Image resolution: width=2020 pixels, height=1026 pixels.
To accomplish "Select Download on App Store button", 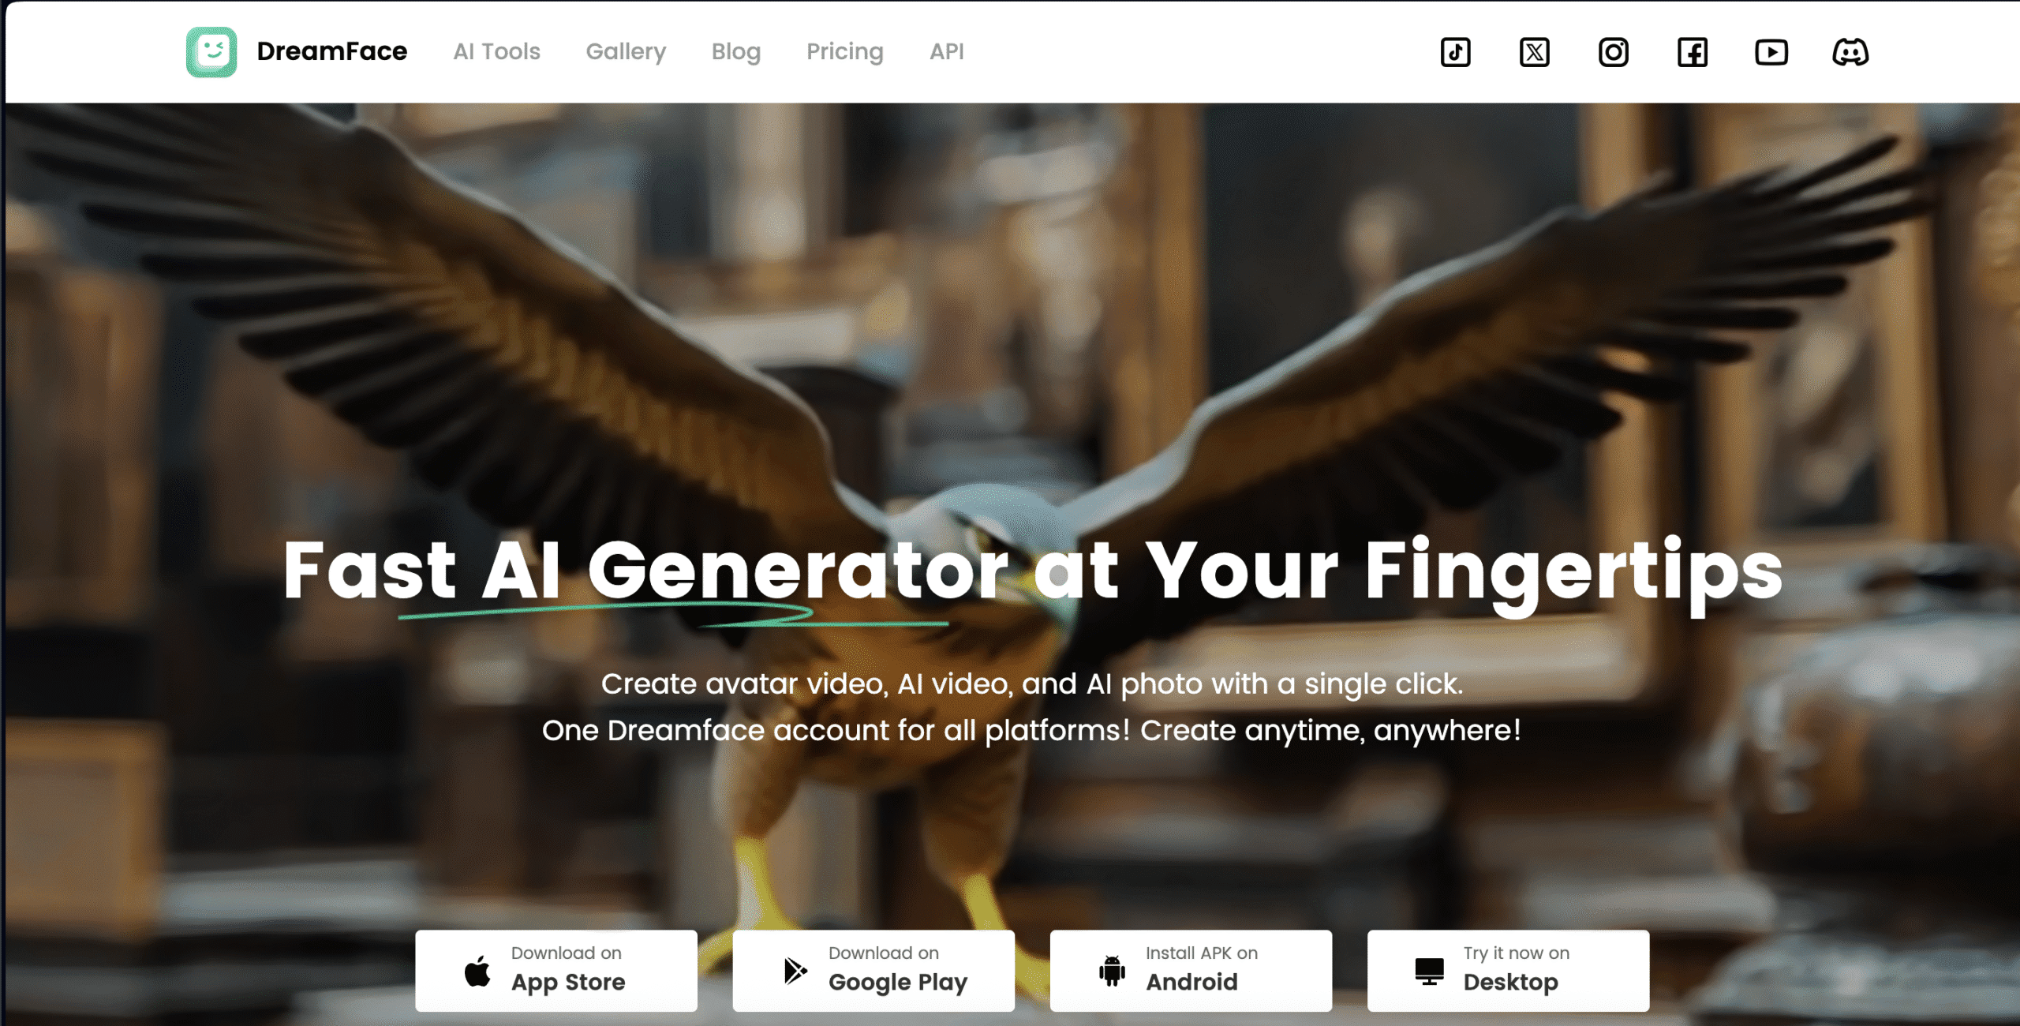I will 556,971.
